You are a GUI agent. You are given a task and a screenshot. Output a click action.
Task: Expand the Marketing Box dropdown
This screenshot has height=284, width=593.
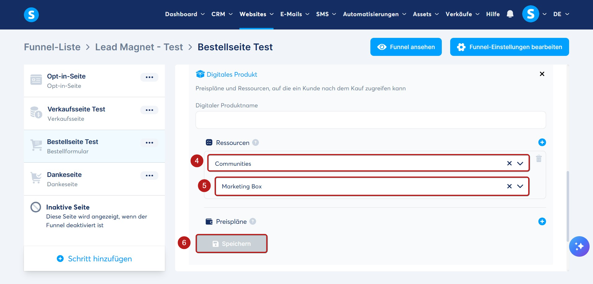pyautogui.click(x=520, y=186)
